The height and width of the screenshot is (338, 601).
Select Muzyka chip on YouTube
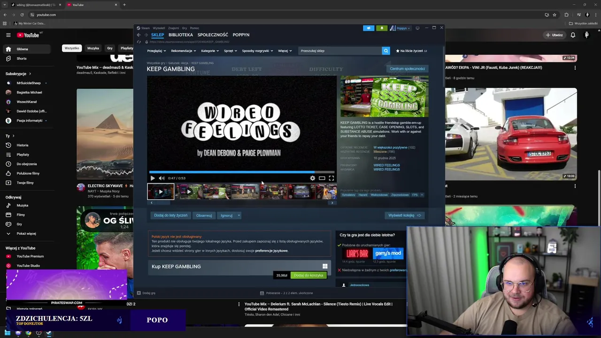93,48
